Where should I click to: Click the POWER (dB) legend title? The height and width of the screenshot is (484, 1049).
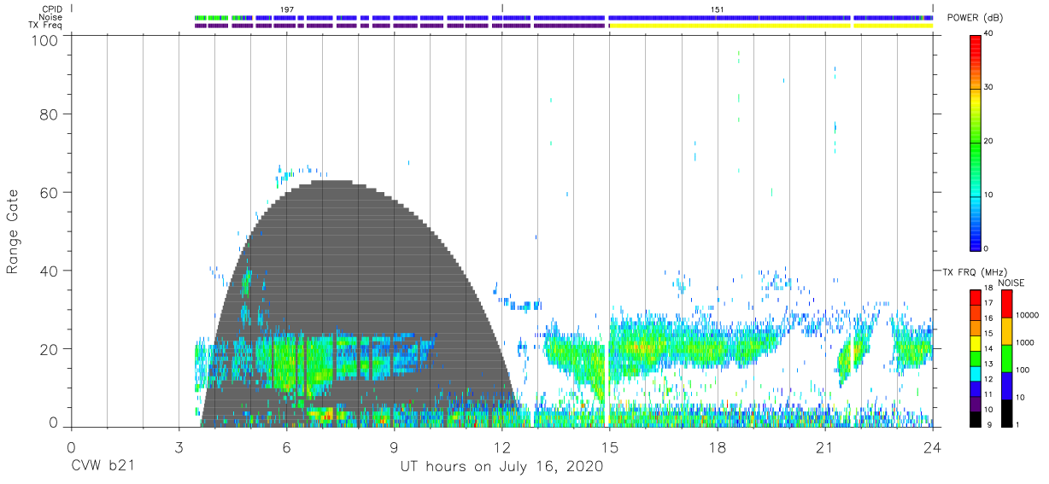point(975,18)
